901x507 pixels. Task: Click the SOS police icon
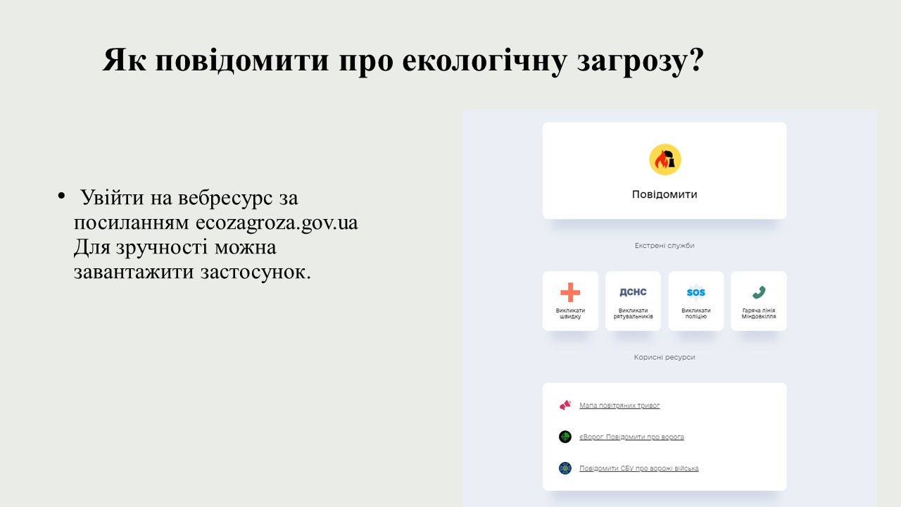coord(695,292)
